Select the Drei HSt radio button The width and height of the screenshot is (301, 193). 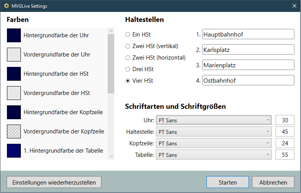[128, 69]
